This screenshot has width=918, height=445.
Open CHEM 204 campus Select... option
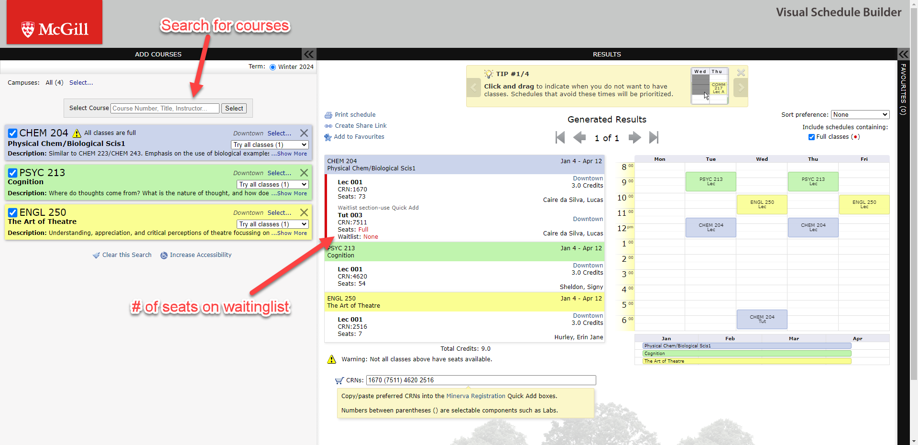pos(279,133)
